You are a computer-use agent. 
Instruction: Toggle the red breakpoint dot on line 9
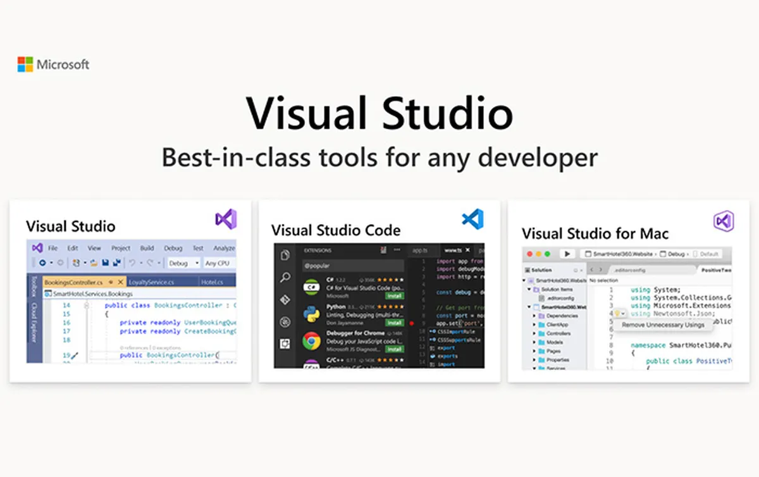412,323
